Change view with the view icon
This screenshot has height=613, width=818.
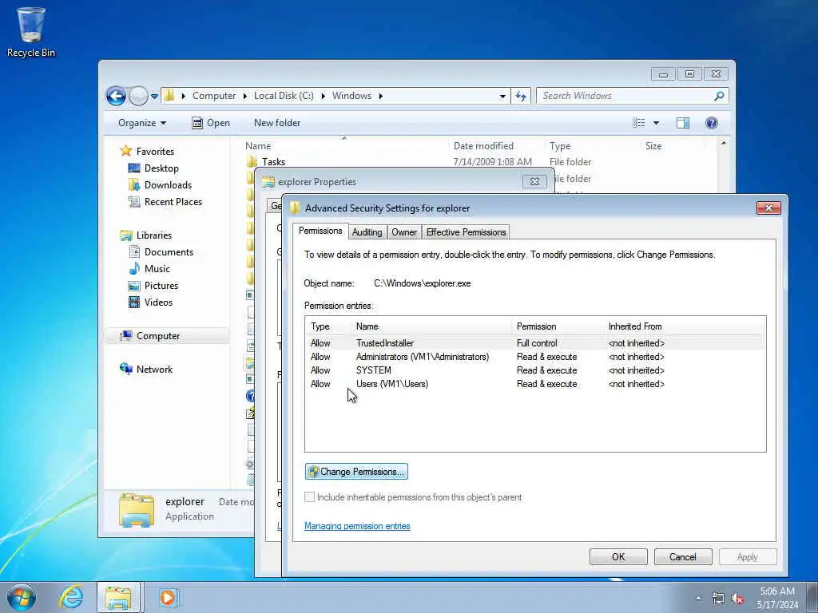click(x=639, y=123)
